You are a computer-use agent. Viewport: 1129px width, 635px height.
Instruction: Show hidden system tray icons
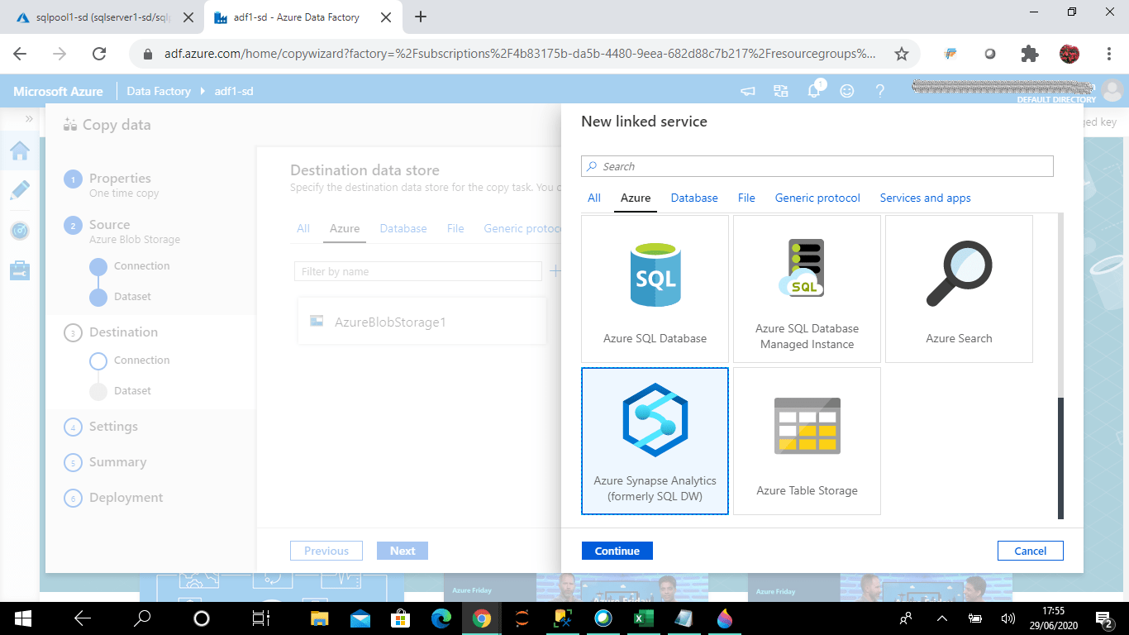tap(942, 618)
